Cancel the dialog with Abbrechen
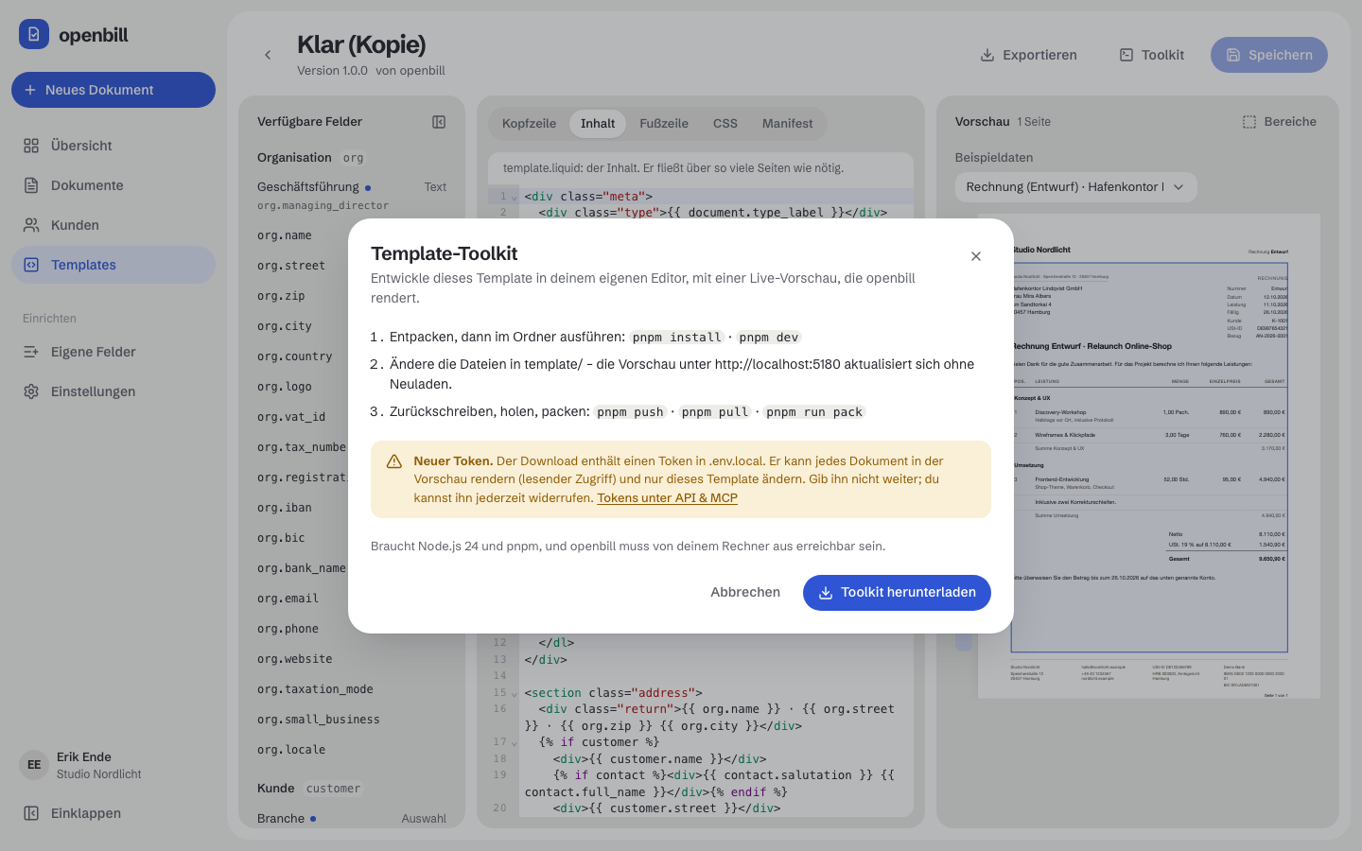This screenshot has height=851, width=1362. pyautogui.click(x=745, y=593)
